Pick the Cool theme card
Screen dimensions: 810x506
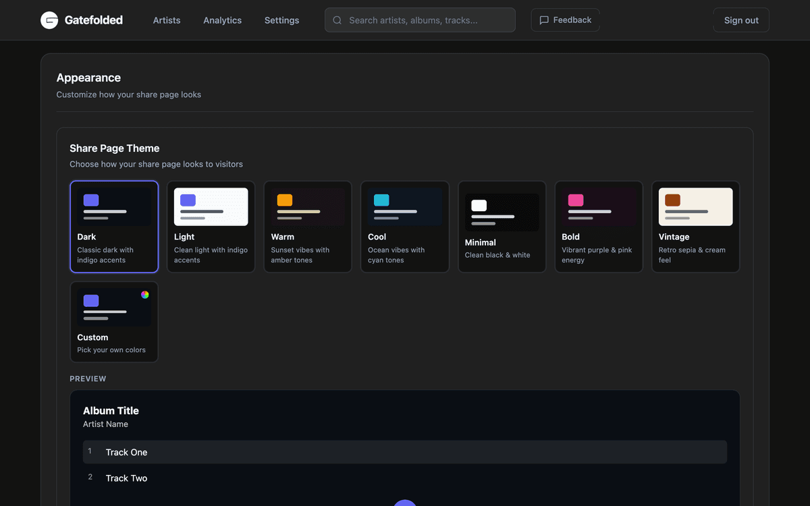405,227
